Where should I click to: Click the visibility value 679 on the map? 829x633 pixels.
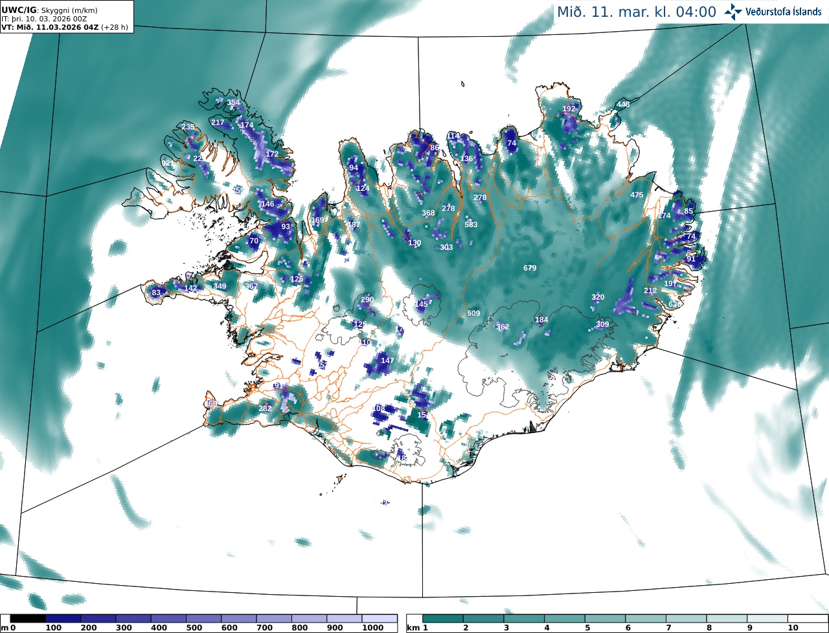coord(530,268)
